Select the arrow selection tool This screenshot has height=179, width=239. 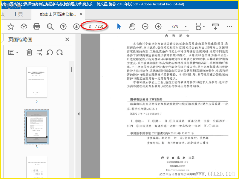[x=119, y=27]
